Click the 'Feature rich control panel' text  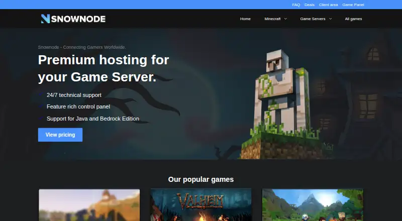pyautogui.click(x=78, y=106)
